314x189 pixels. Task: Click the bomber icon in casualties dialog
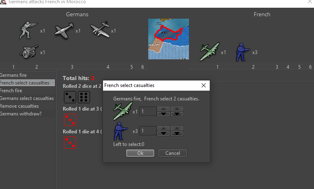123,111
